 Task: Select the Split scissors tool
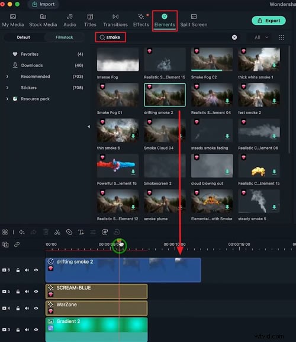tap(57, 232)
